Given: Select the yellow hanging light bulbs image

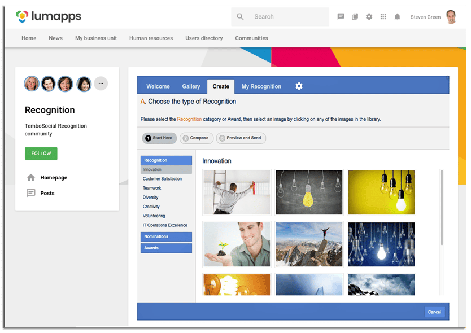Looking at the screenshot, I should click(381, 192).
